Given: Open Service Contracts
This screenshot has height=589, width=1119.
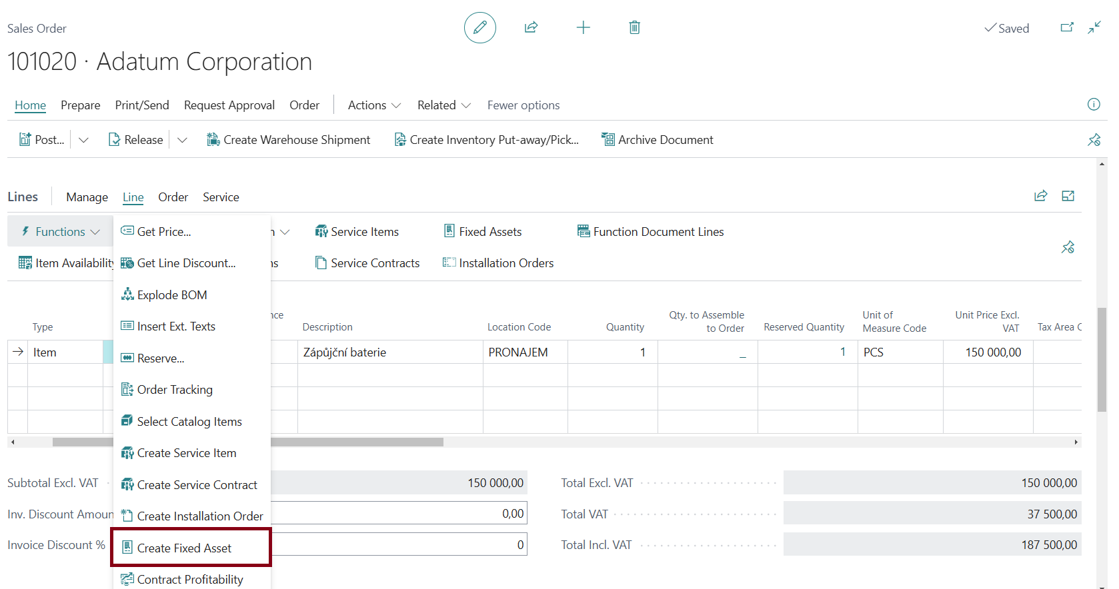Looking at the screenshot, I should point(367,263).
